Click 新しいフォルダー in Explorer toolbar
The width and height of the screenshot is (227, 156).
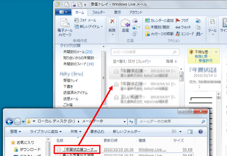(x=127, y=132)
